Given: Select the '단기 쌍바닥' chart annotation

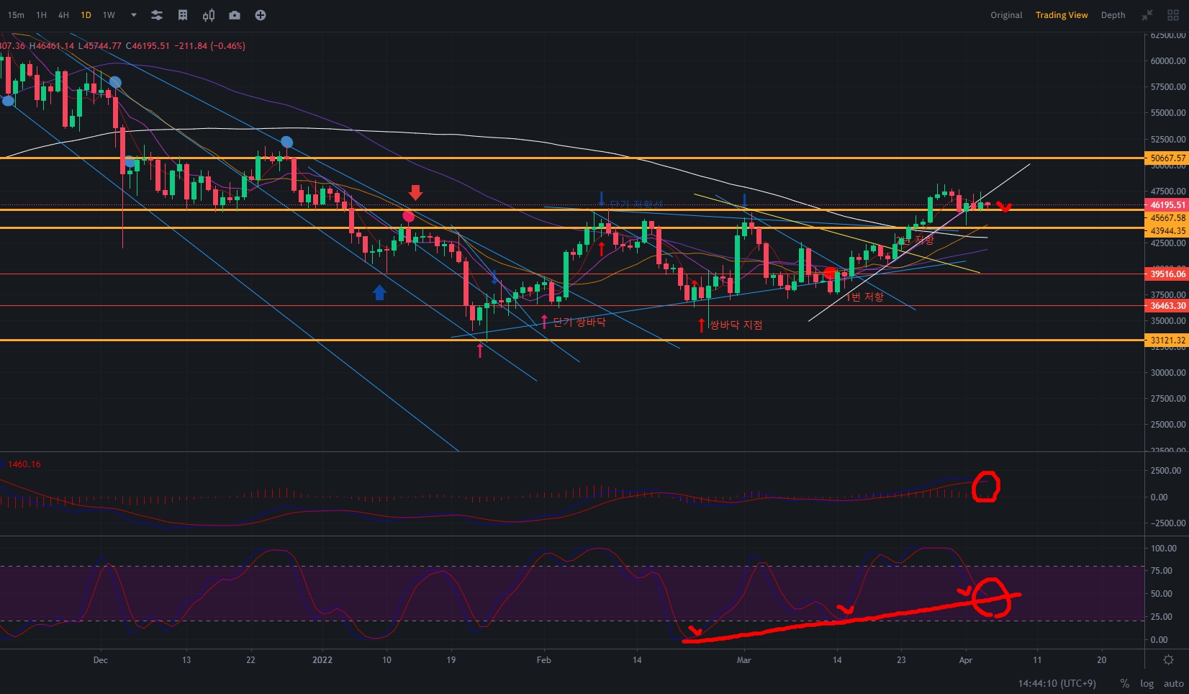Looking at the screenshot, I should 579,322.
